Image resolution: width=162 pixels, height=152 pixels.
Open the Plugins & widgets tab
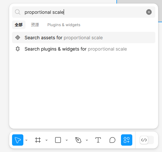click(64, 25)
